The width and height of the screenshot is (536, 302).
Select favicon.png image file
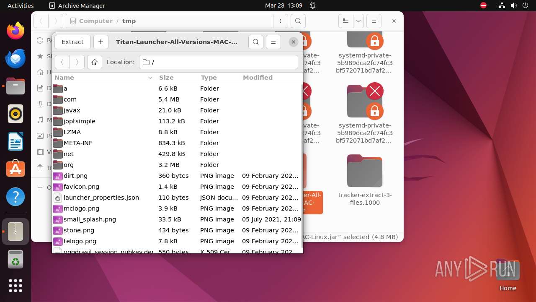point(177,187)
